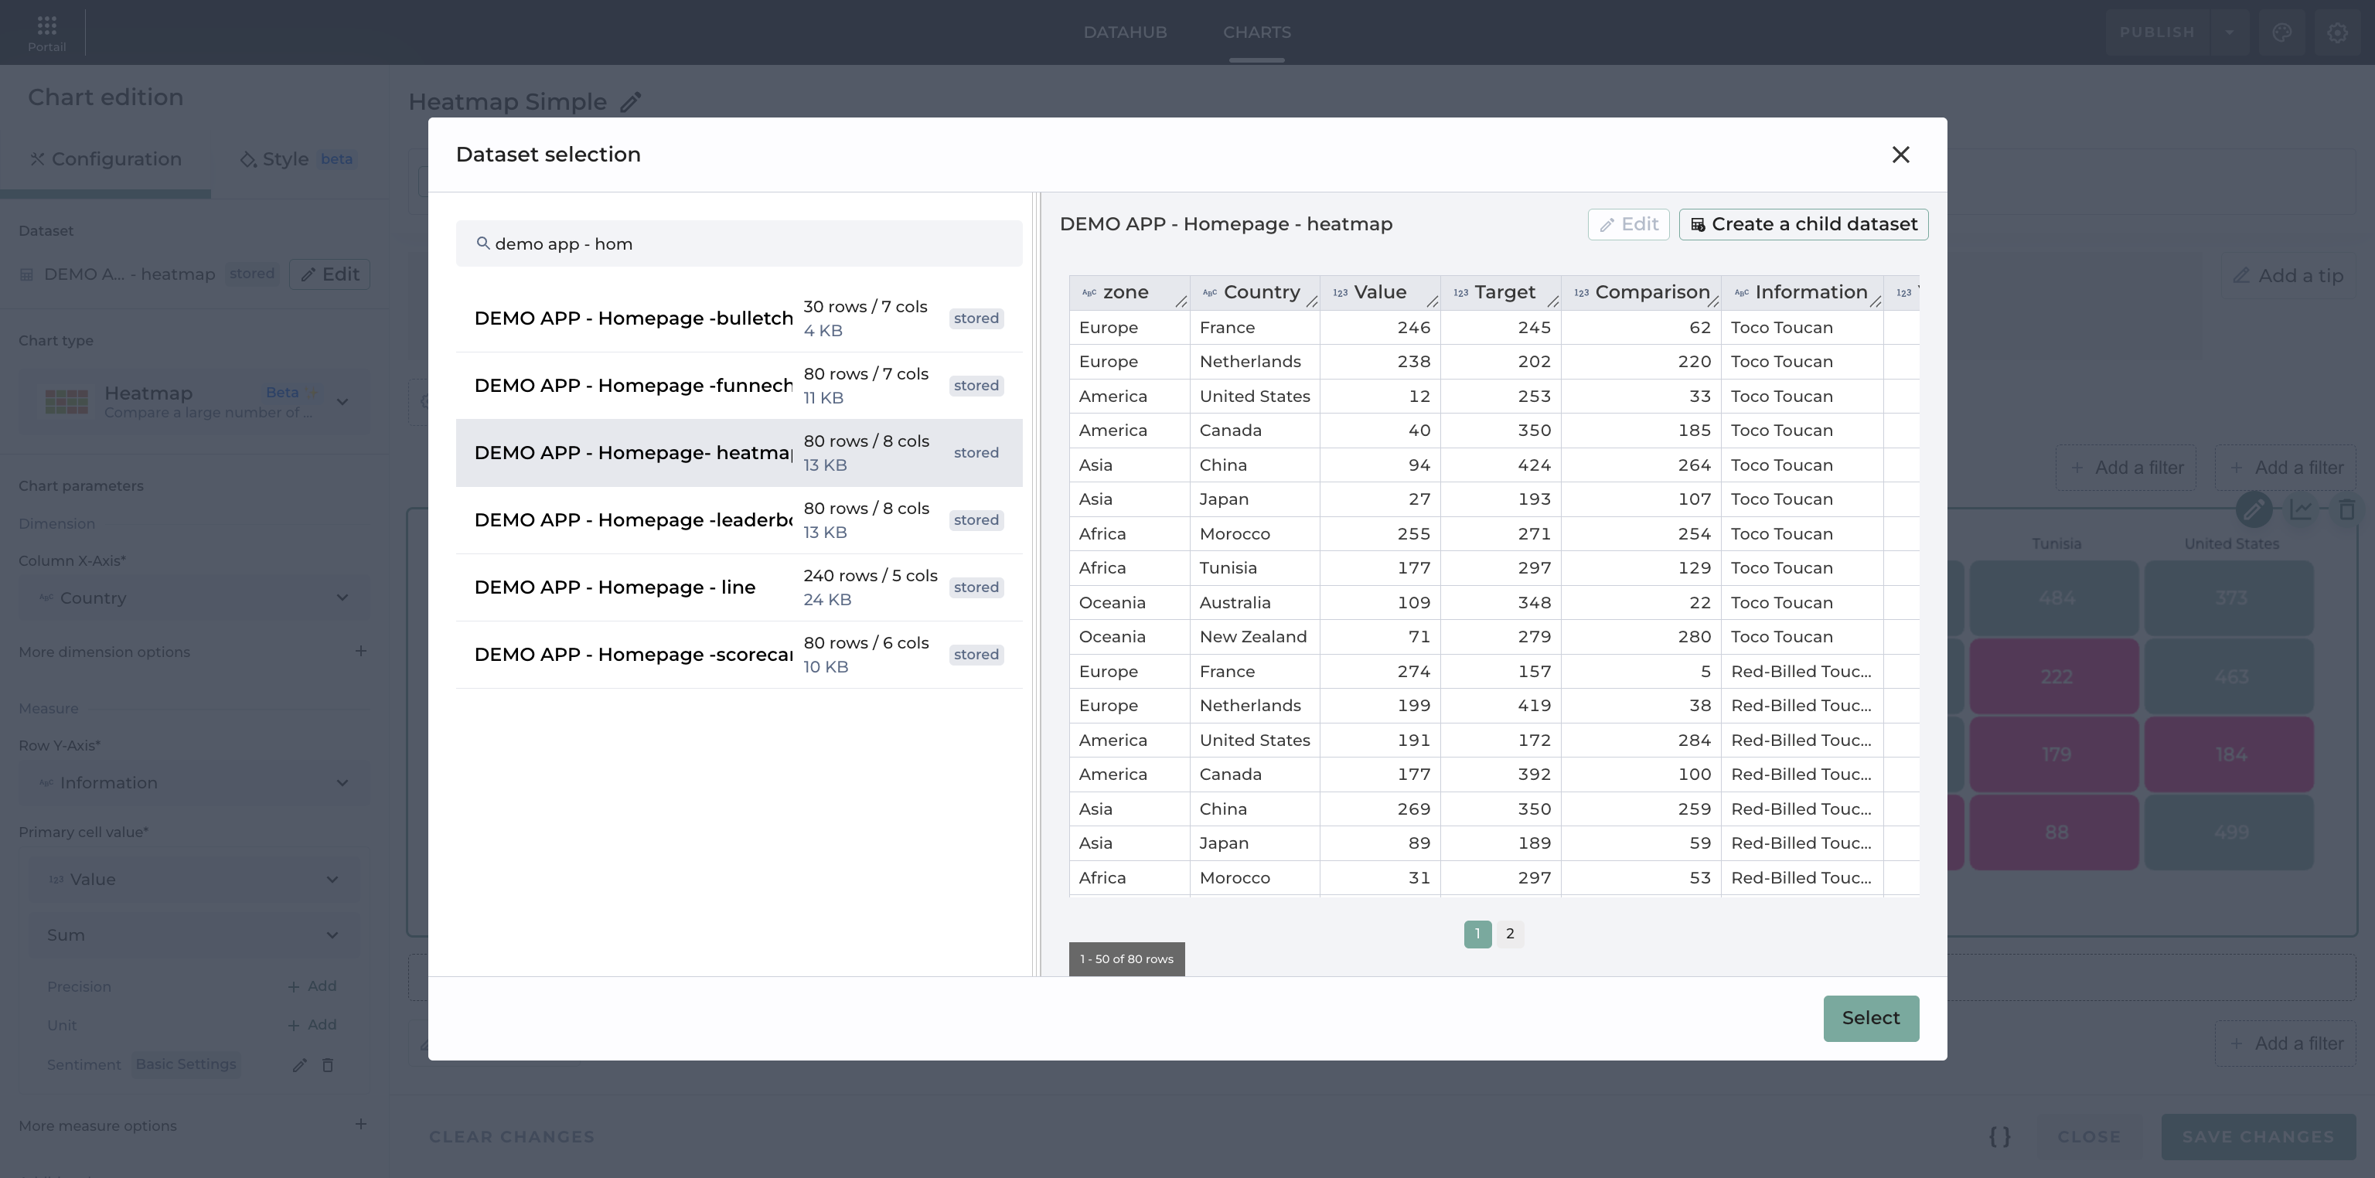Open the JSON braces code editor icon
The height and width of the screenshot is (1178, 2375).
coord(2000,1136)
